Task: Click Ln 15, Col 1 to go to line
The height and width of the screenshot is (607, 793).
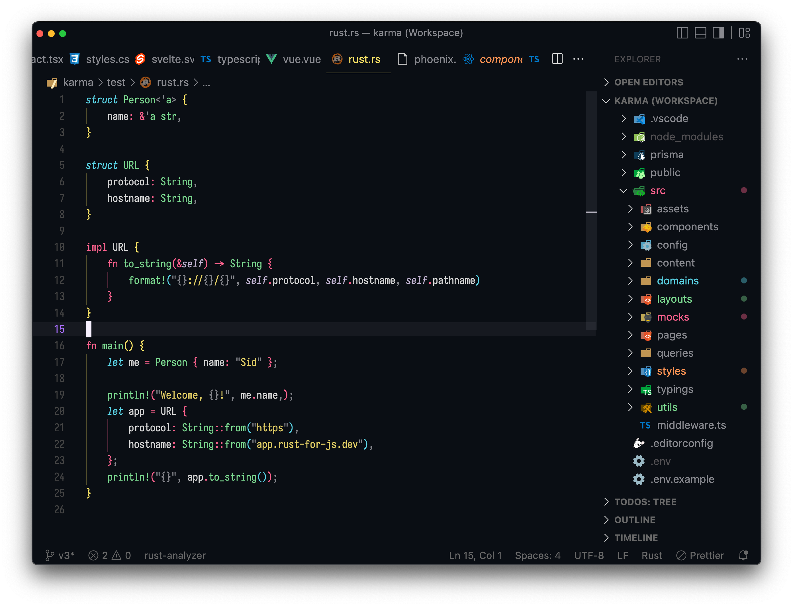Action: click(475, 555)
